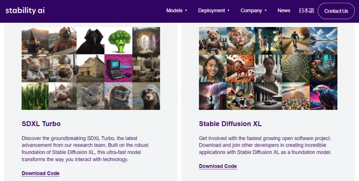The image size is (359, 181).
Task: Select the smiling woman portrait image
Action: [x=213, y=68]
